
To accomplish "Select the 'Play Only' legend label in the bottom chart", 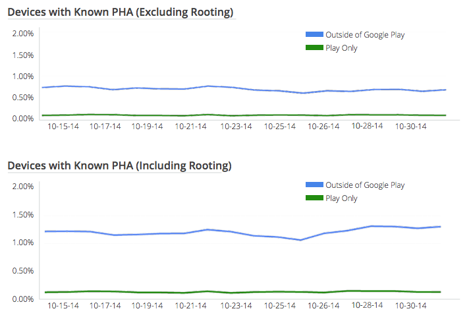I will pos(341,198).
